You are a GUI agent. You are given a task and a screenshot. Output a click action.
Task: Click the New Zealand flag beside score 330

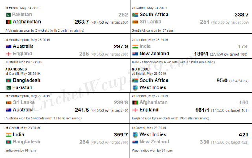135,142
